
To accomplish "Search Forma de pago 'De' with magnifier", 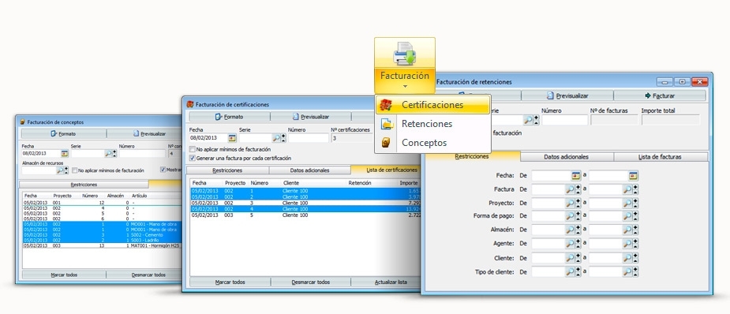I will point(571,216).
